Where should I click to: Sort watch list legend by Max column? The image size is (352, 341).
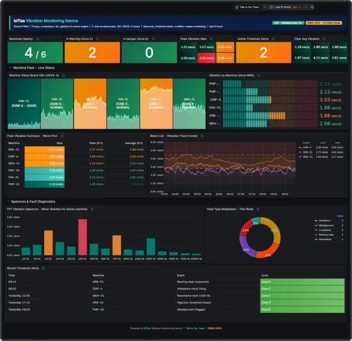coord(337,143)
